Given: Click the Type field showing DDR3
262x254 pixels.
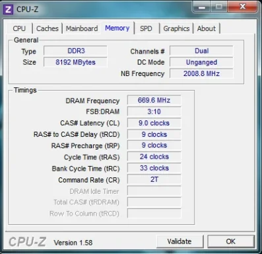Looking at the screenshot, I should click(75, 51).
